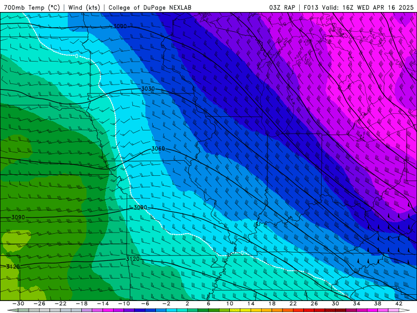Click the '700mb Temp (°C)' title text
This screenshot has height=313, width=417.
click(x=32, y=7)
